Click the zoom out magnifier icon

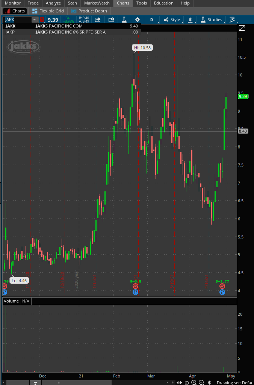click(201, 382)
